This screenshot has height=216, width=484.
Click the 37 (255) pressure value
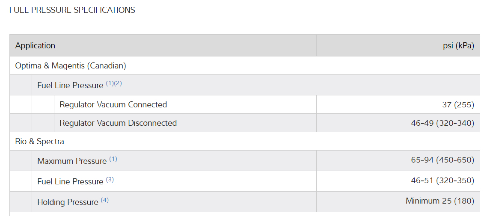click(458, 104)
